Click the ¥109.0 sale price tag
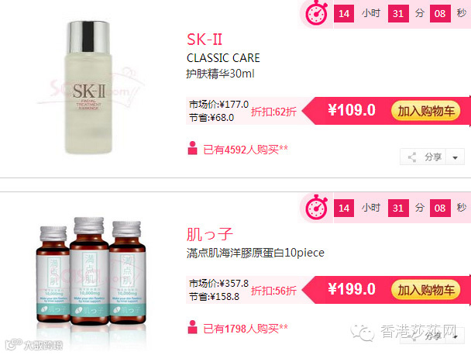This screenshot has height=355, width=471. point(352,110)
